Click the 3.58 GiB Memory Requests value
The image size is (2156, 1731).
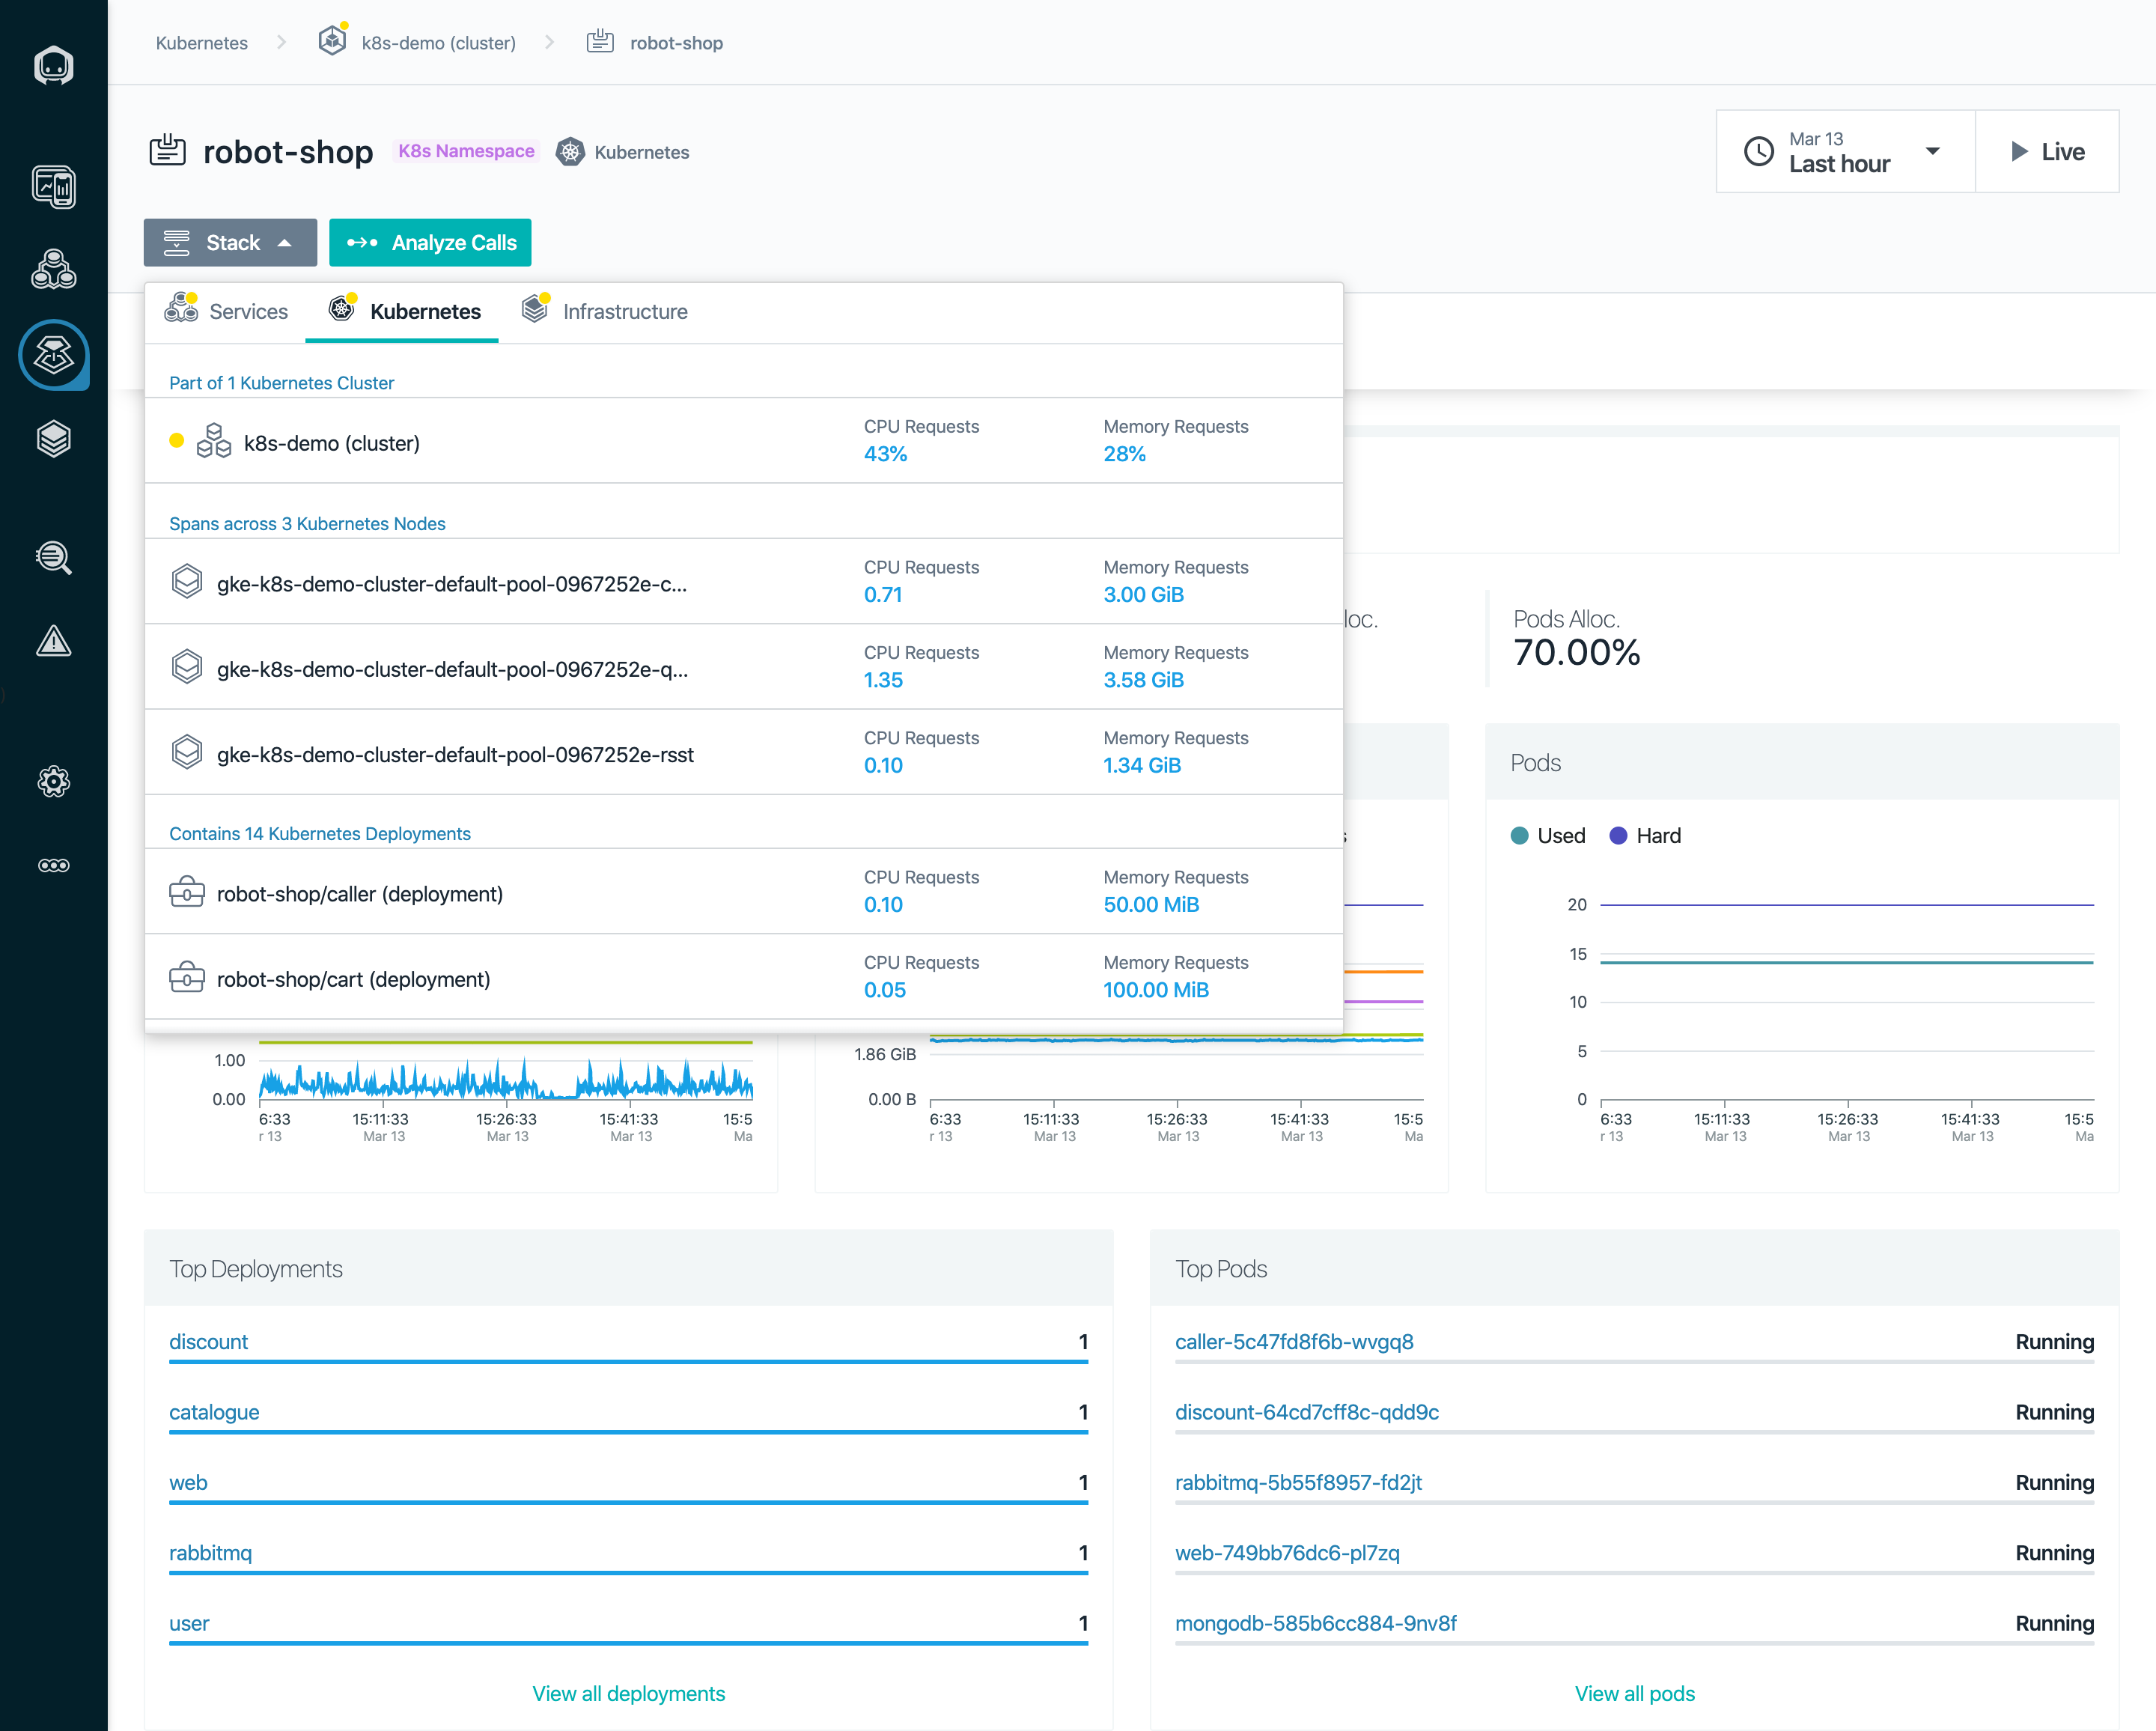click(1143, 680)
